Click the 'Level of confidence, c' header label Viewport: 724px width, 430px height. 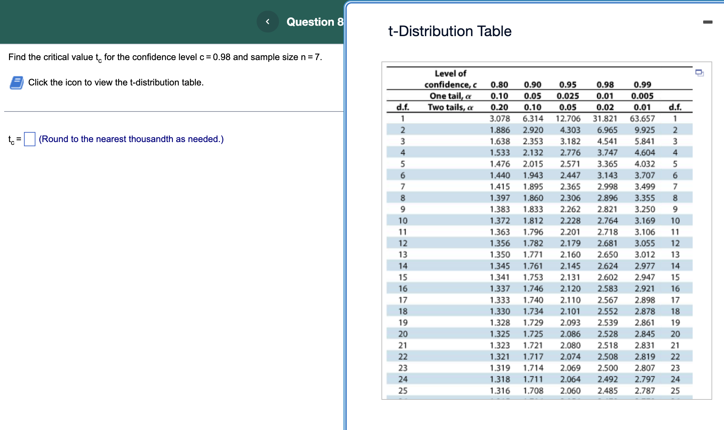point(450,79)
